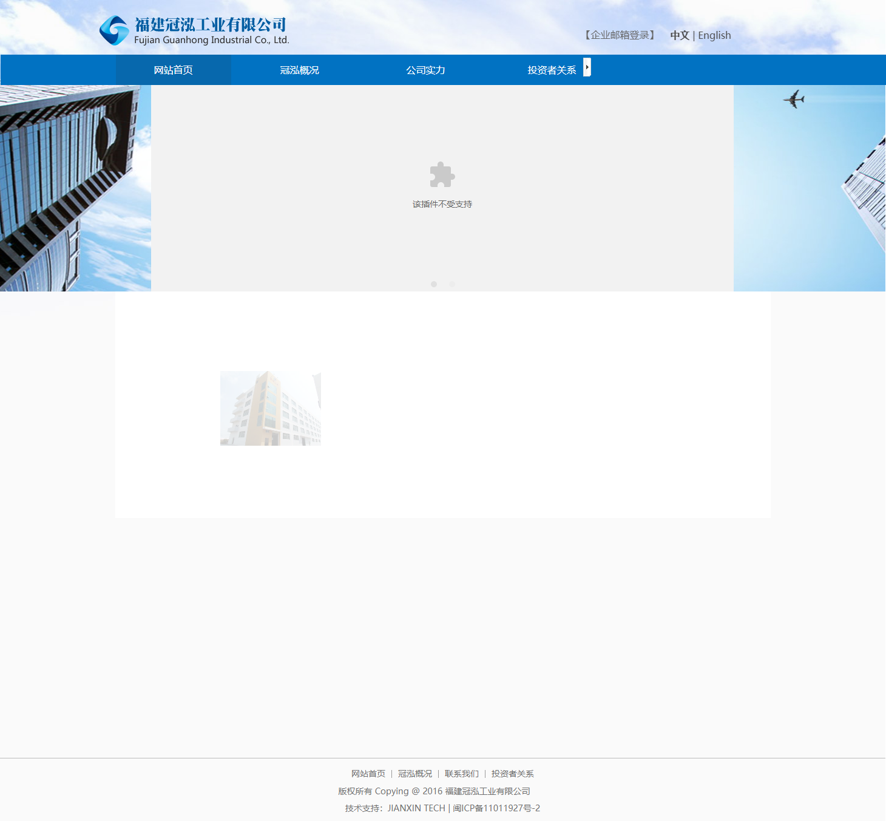Open footer link 冠泓概况
This screenshot has height=821, width=886.
(415, 774)
